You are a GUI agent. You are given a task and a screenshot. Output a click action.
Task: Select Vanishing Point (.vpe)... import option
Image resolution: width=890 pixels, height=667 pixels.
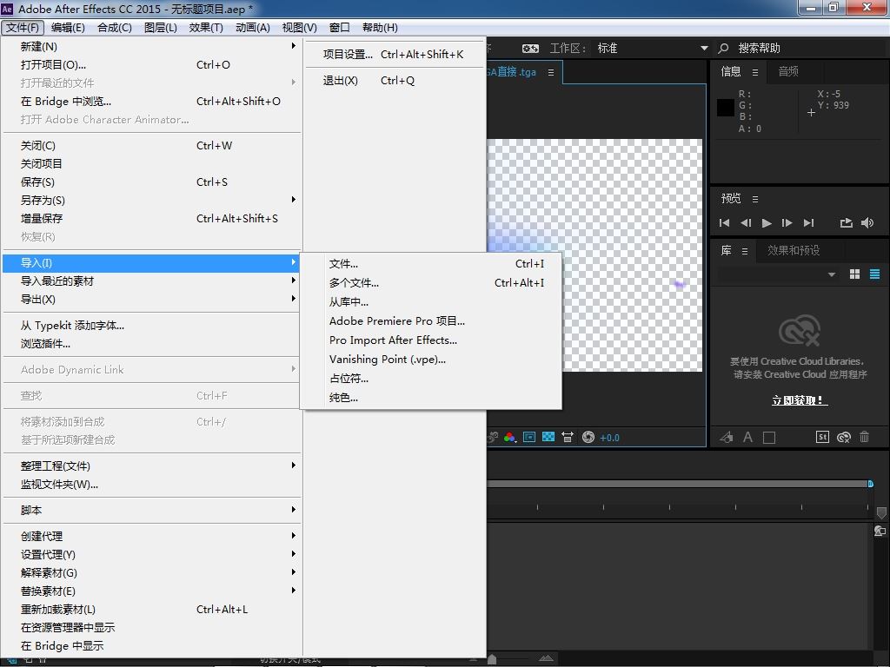coord(431,360)
